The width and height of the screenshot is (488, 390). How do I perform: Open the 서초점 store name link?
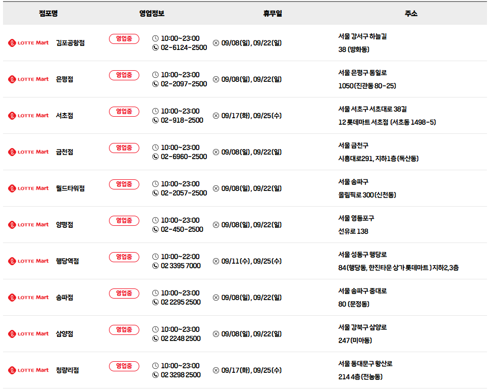click(65, 116)
